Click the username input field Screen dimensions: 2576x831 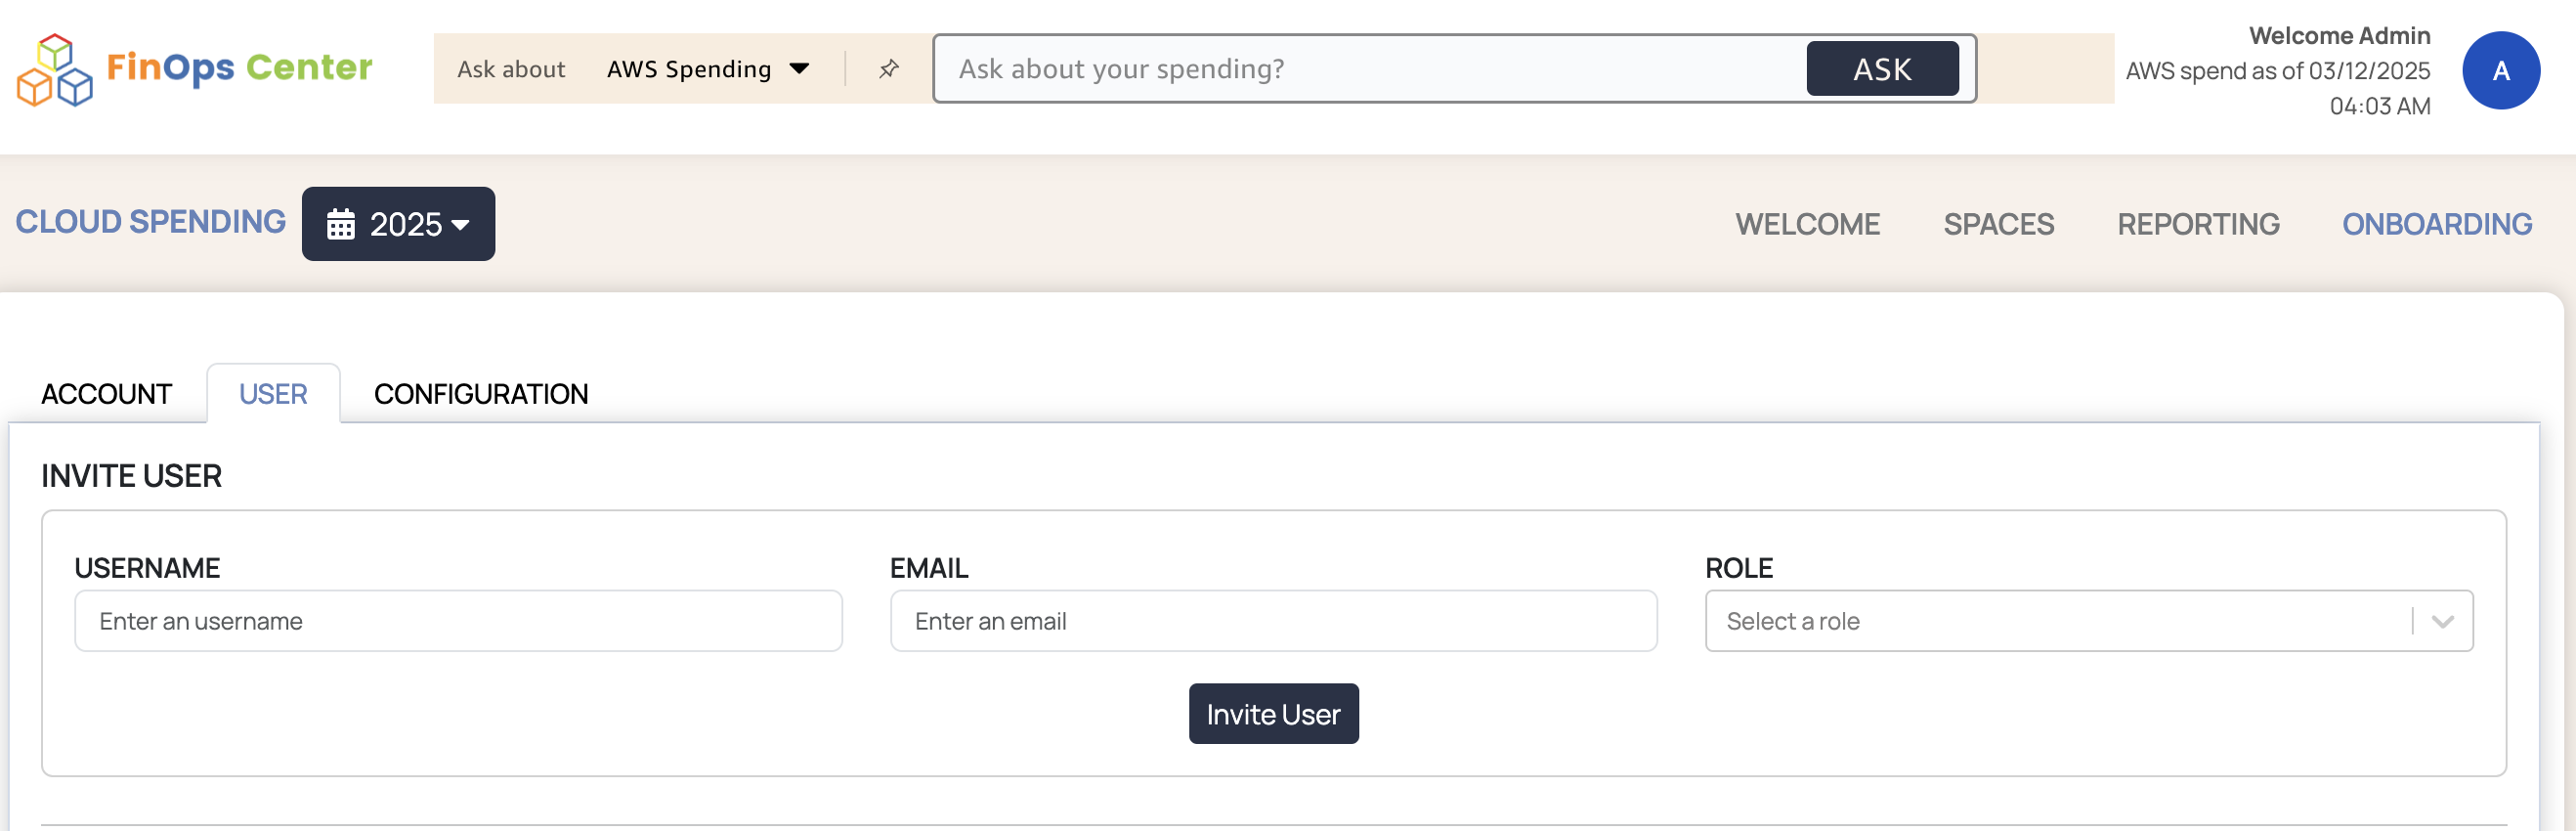458,621
